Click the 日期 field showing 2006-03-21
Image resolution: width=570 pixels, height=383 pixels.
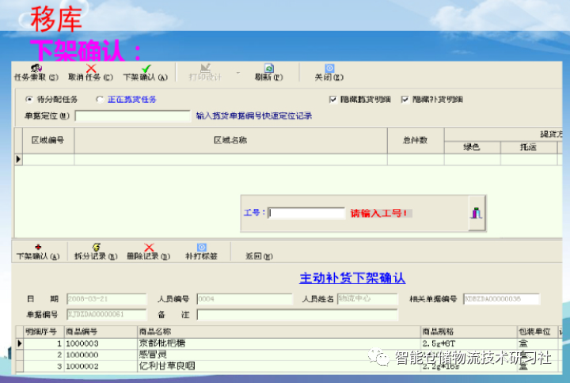(107, 298)
